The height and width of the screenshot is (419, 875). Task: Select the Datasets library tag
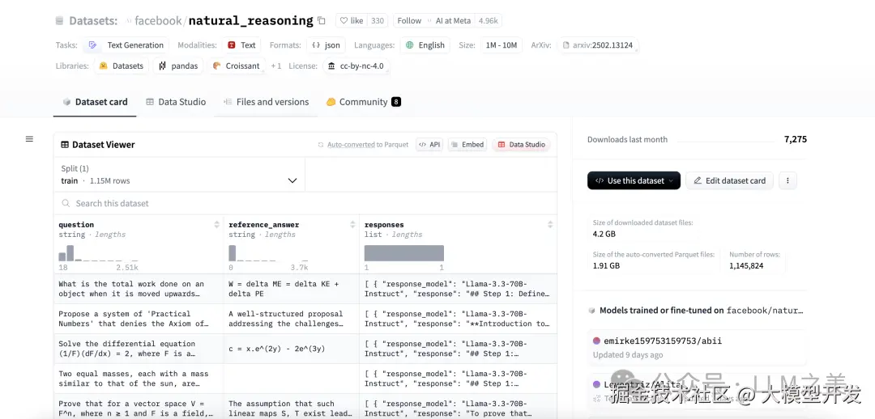click(x=122, y=66)
